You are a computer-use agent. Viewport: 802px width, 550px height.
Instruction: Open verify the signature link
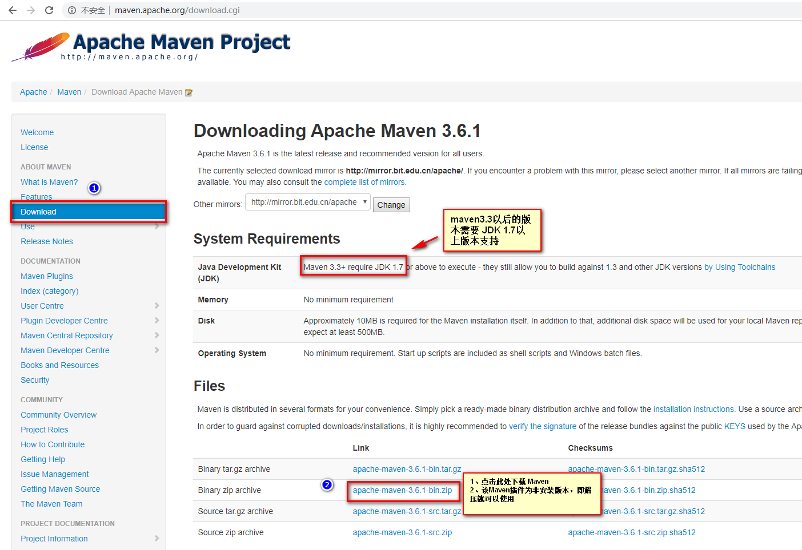click(543, 426)
